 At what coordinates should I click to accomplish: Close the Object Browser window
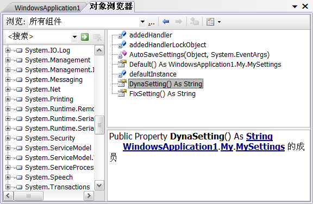click(x=305, y=7)
